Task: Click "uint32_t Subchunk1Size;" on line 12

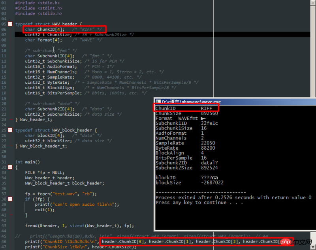Action: tap(53, 61)
